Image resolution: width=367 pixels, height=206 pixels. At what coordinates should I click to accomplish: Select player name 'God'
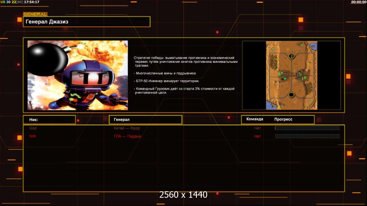coord(33,128)
